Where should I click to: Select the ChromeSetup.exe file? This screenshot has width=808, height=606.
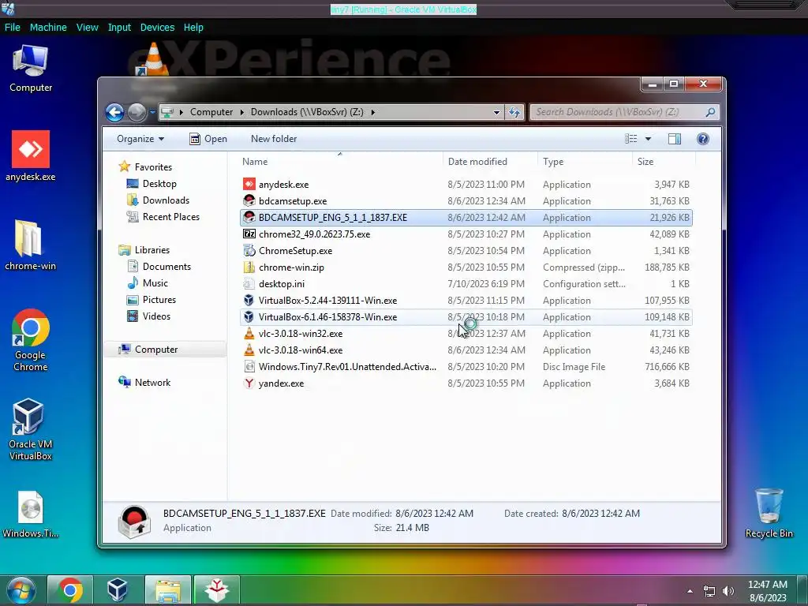pyautogui.click(x=466, y=250)
